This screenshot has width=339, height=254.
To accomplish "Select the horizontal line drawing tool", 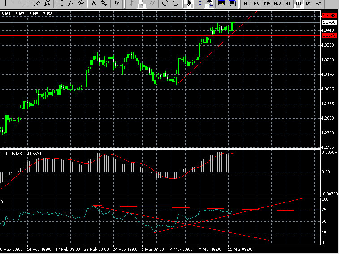I will coord(17,3).
